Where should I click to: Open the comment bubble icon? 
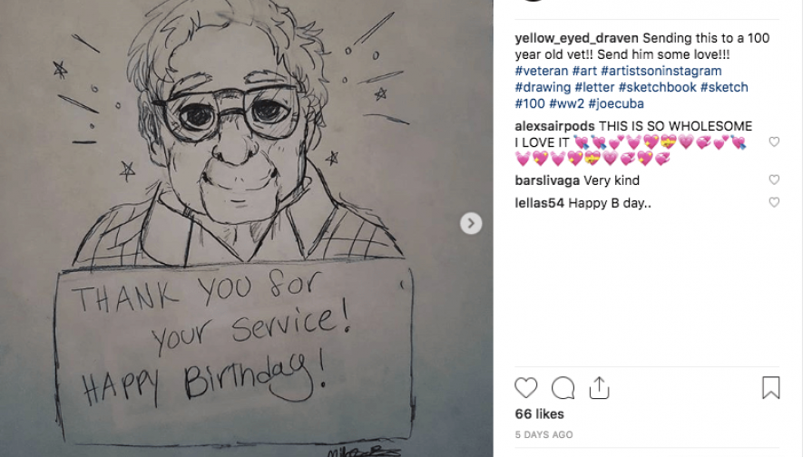point(563,388)
